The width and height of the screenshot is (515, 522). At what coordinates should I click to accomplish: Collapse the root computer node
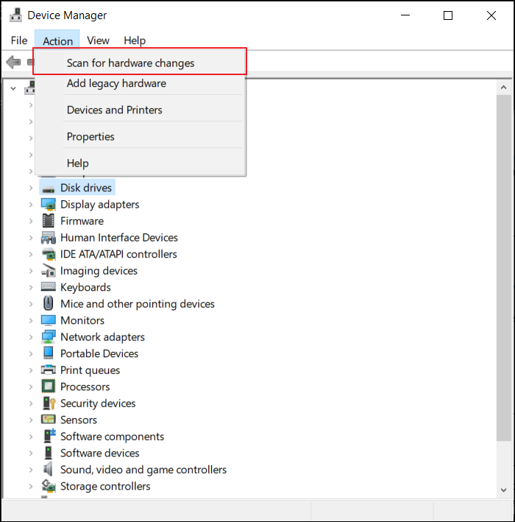click(x=13, y=88)
